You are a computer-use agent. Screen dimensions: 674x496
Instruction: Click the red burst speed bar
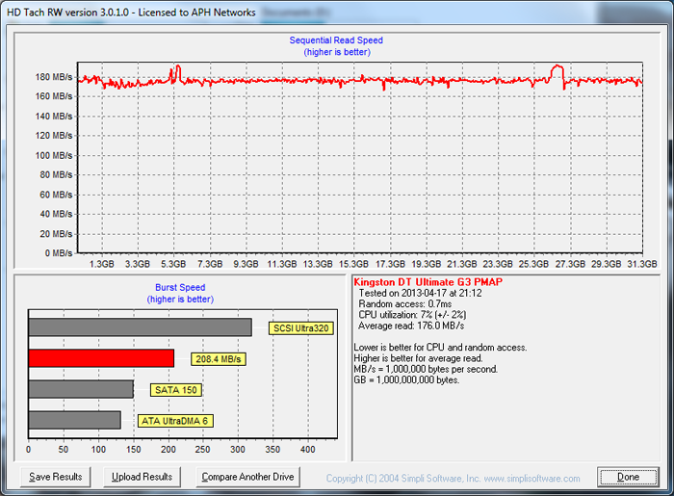tap(101, 358)
